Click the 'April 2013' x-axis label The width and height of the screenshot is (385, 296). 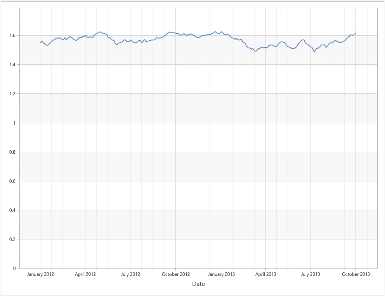point(266,274)
